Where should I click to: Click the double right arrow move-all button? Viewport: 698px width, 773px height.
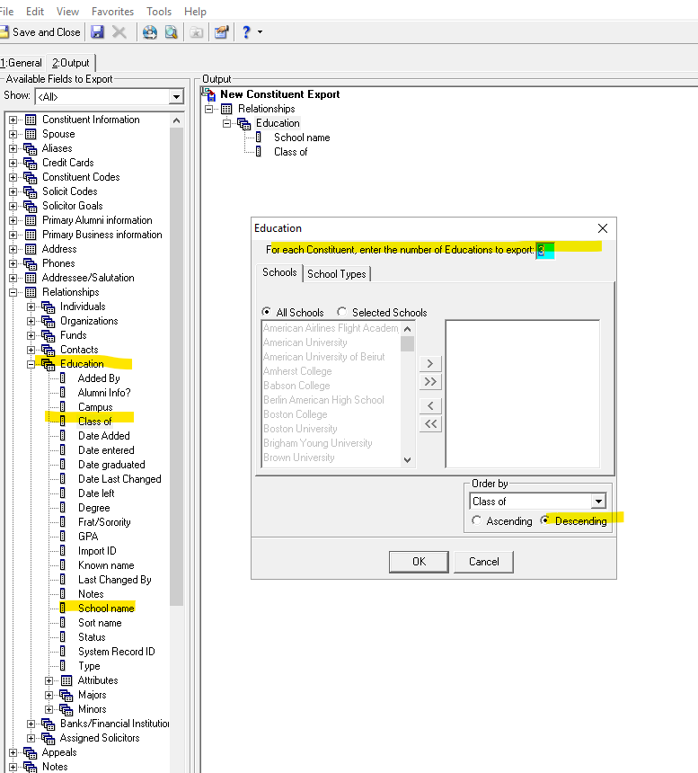point(430,382)
